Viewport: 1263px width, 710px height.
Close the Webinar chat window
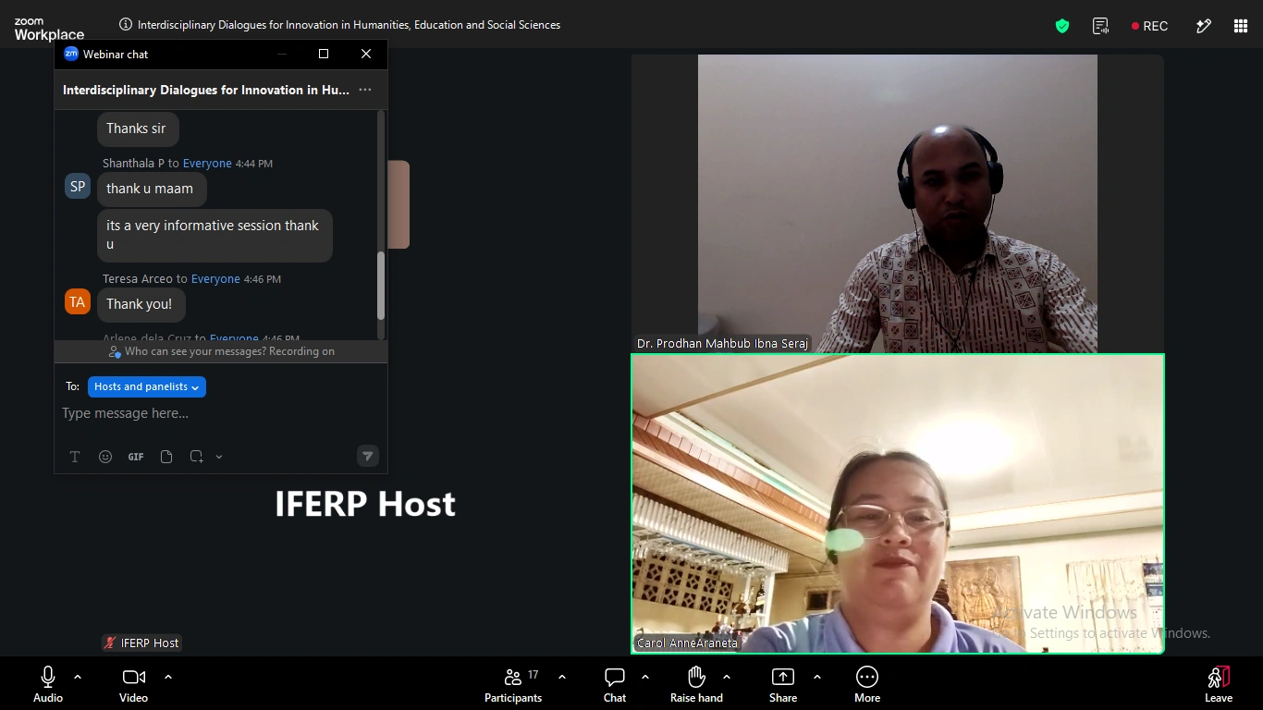click(x=366, y=54)
